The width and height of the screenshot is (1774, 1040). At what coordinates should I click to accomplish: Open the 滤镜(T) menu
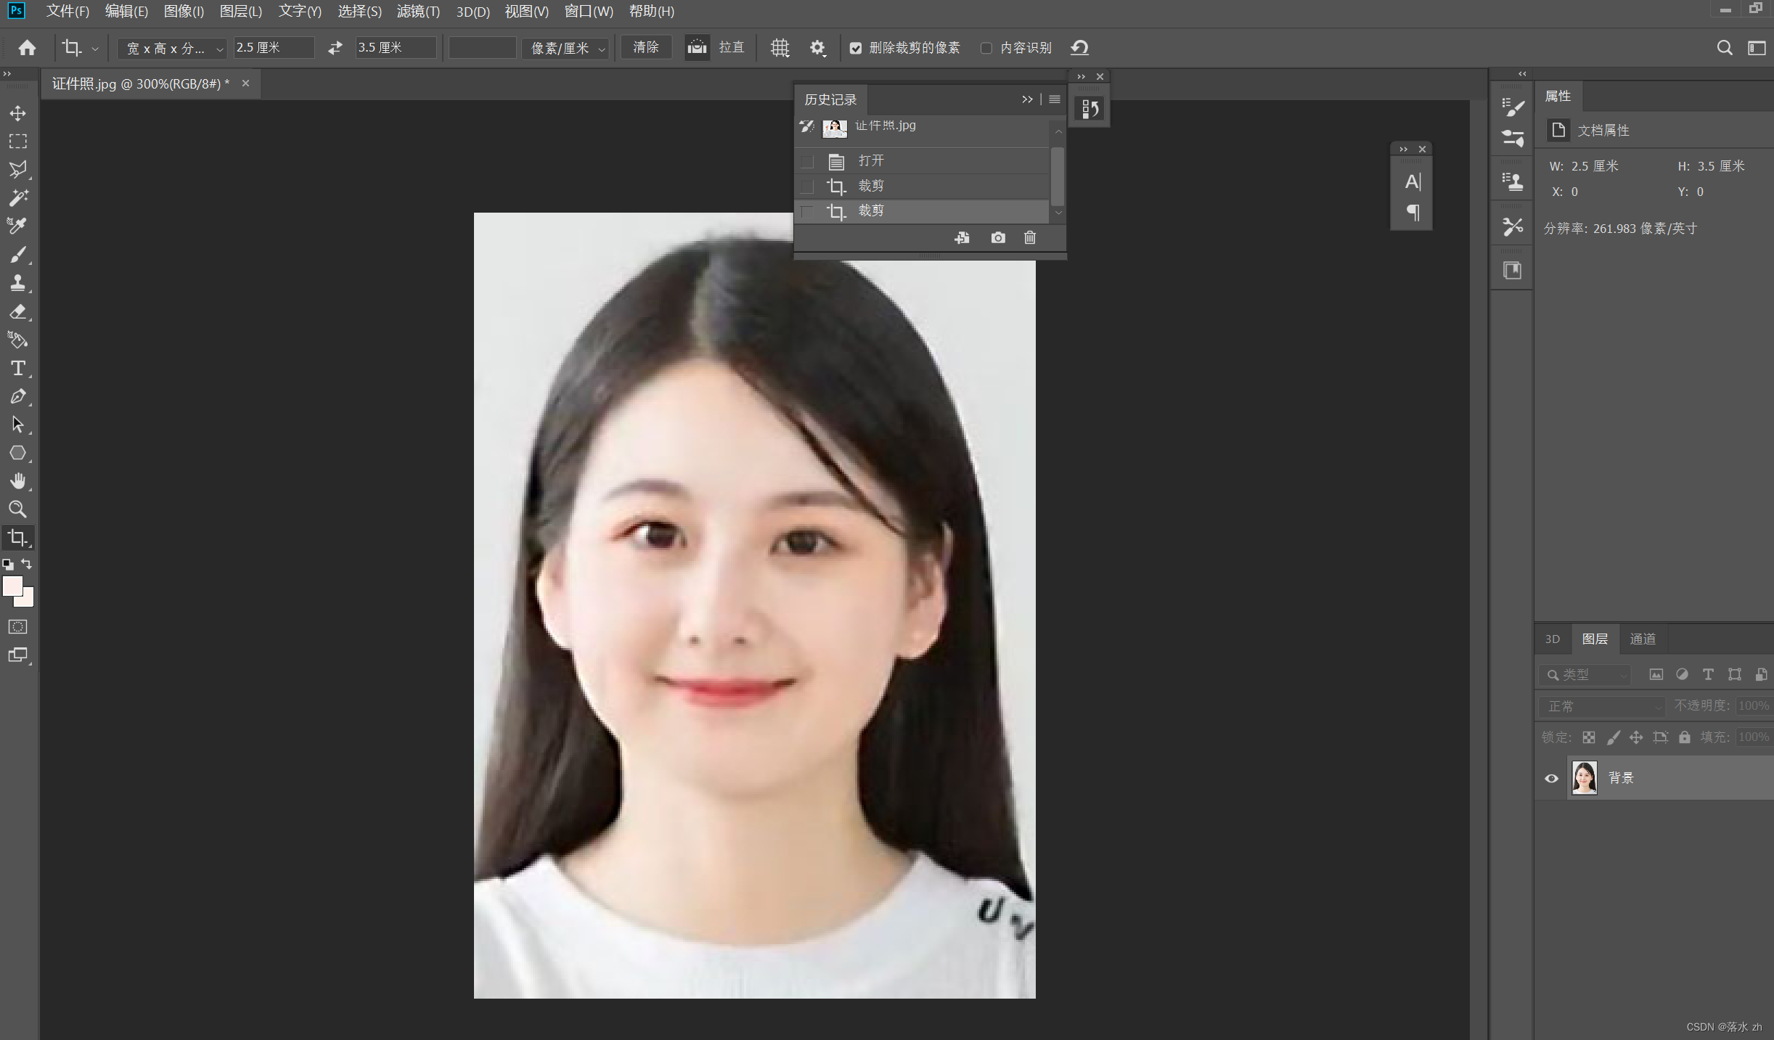tap(418, 12)
